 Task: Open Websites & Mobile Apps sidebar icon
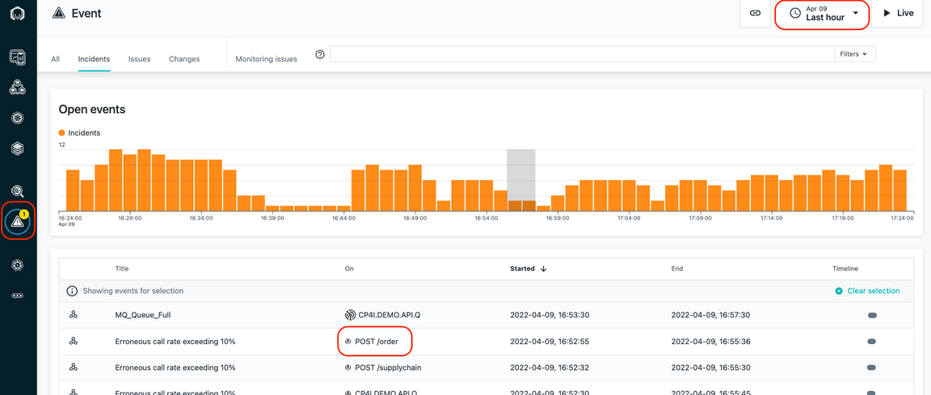[x=18, y=57]
